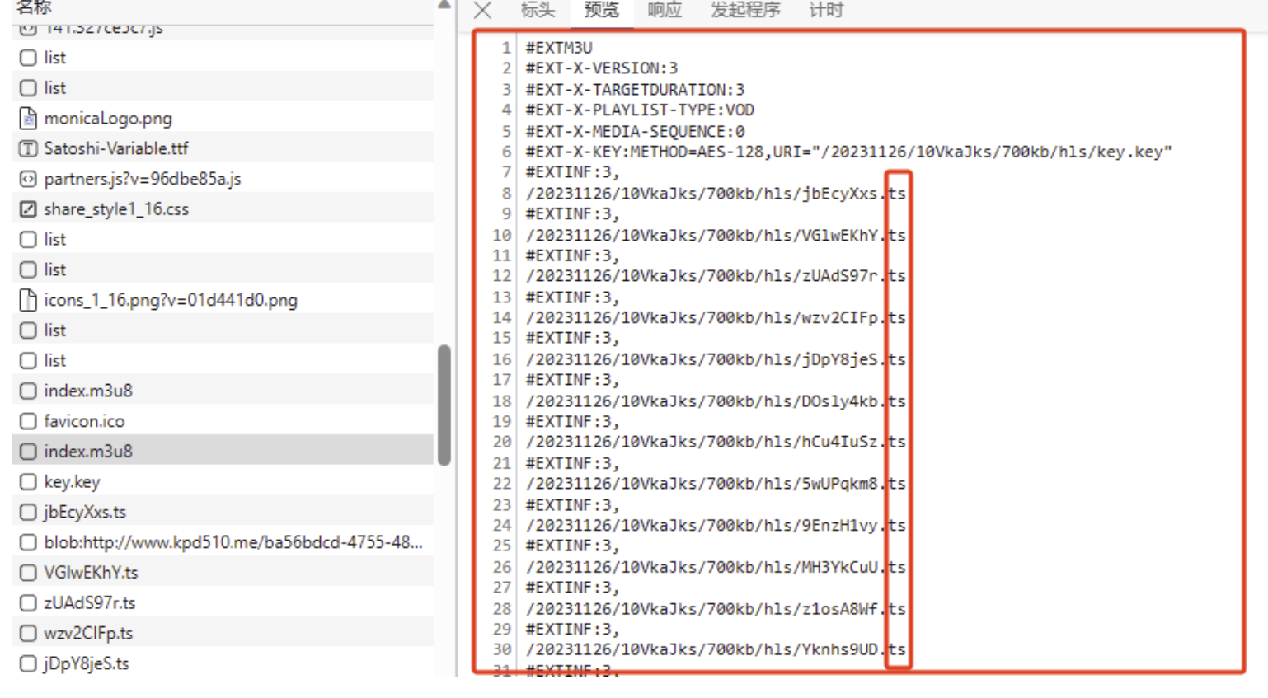Click the 名称 column sort arrow
Screen dimensions: 1268x698
click(444, 5)
